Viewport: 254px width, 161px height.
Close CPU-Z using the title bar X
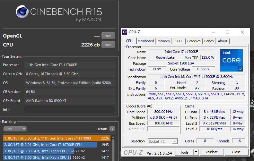[242, 32]
